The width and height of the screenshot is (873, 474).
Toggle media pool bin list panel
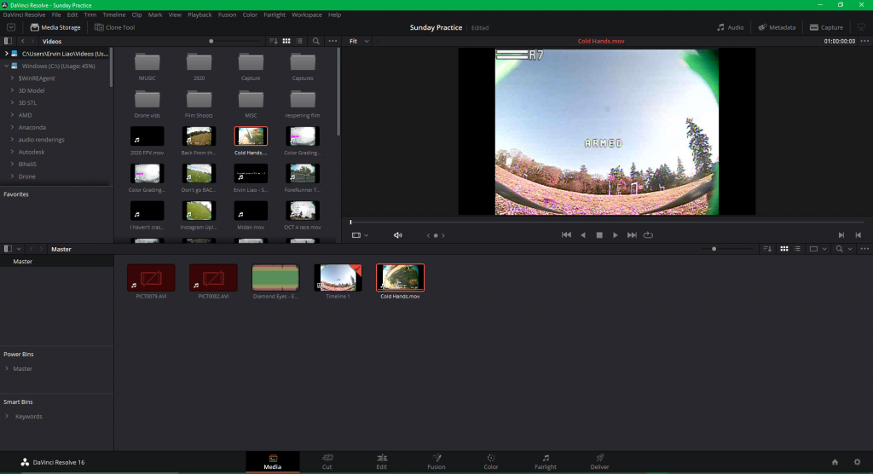[8, 249]
